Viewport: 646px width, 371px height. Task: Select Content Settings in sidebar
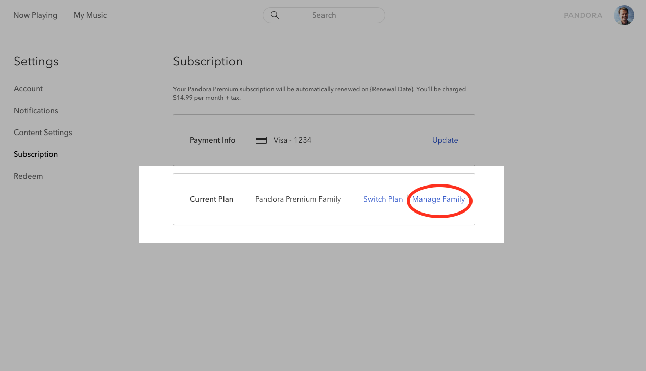point(43,132)
